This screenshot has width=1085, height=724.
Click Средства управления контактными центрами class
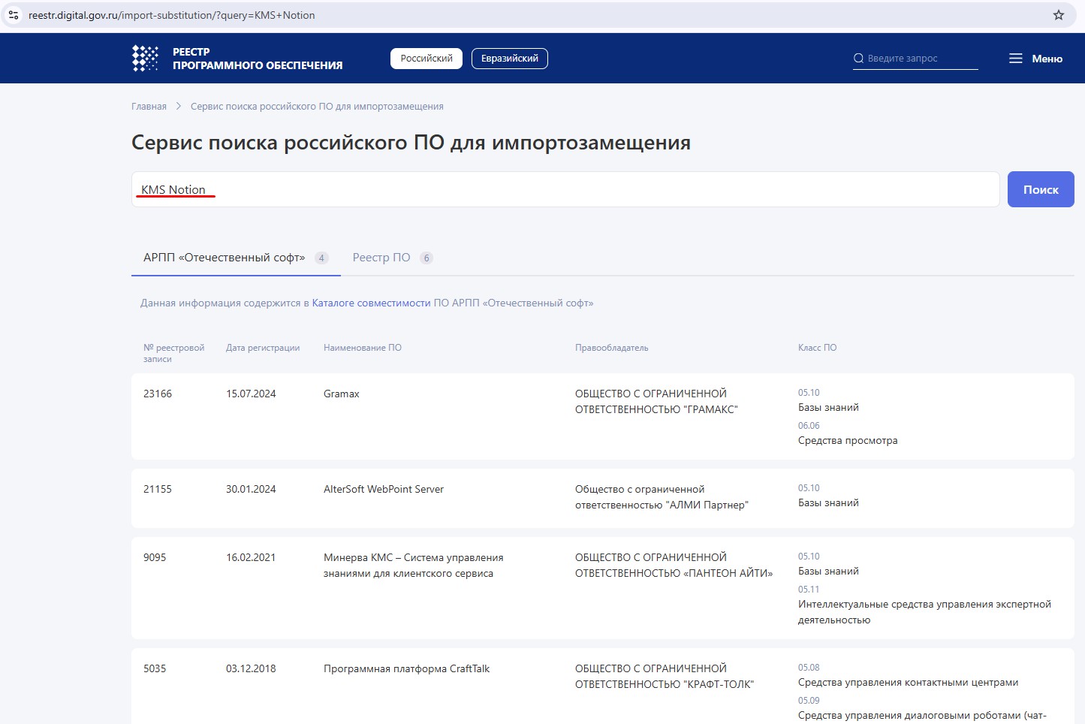point(908,683)
